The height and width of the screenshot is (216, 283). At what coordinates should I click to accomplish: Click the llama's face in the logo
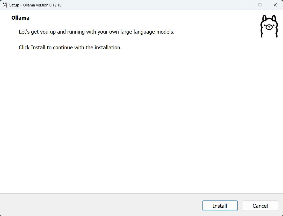[x=269, y=27]
